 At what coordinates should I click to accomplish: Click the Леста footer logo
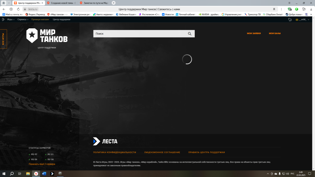105,141
